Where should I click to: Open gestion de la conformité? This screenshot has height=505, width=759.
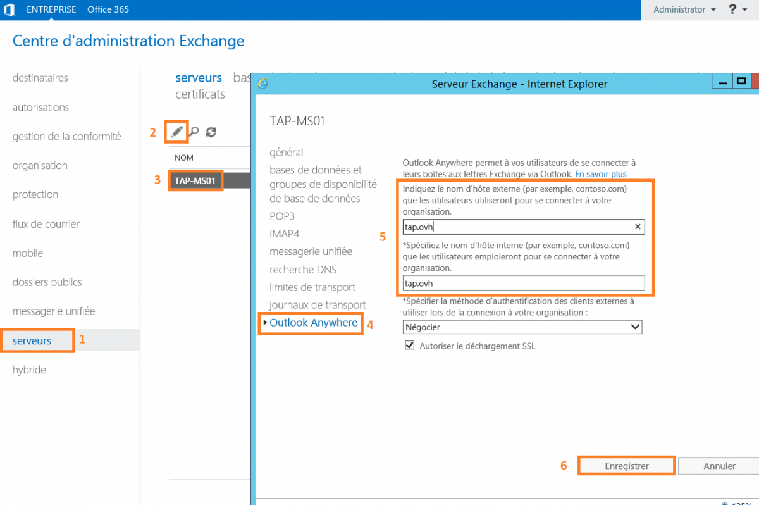66,137
